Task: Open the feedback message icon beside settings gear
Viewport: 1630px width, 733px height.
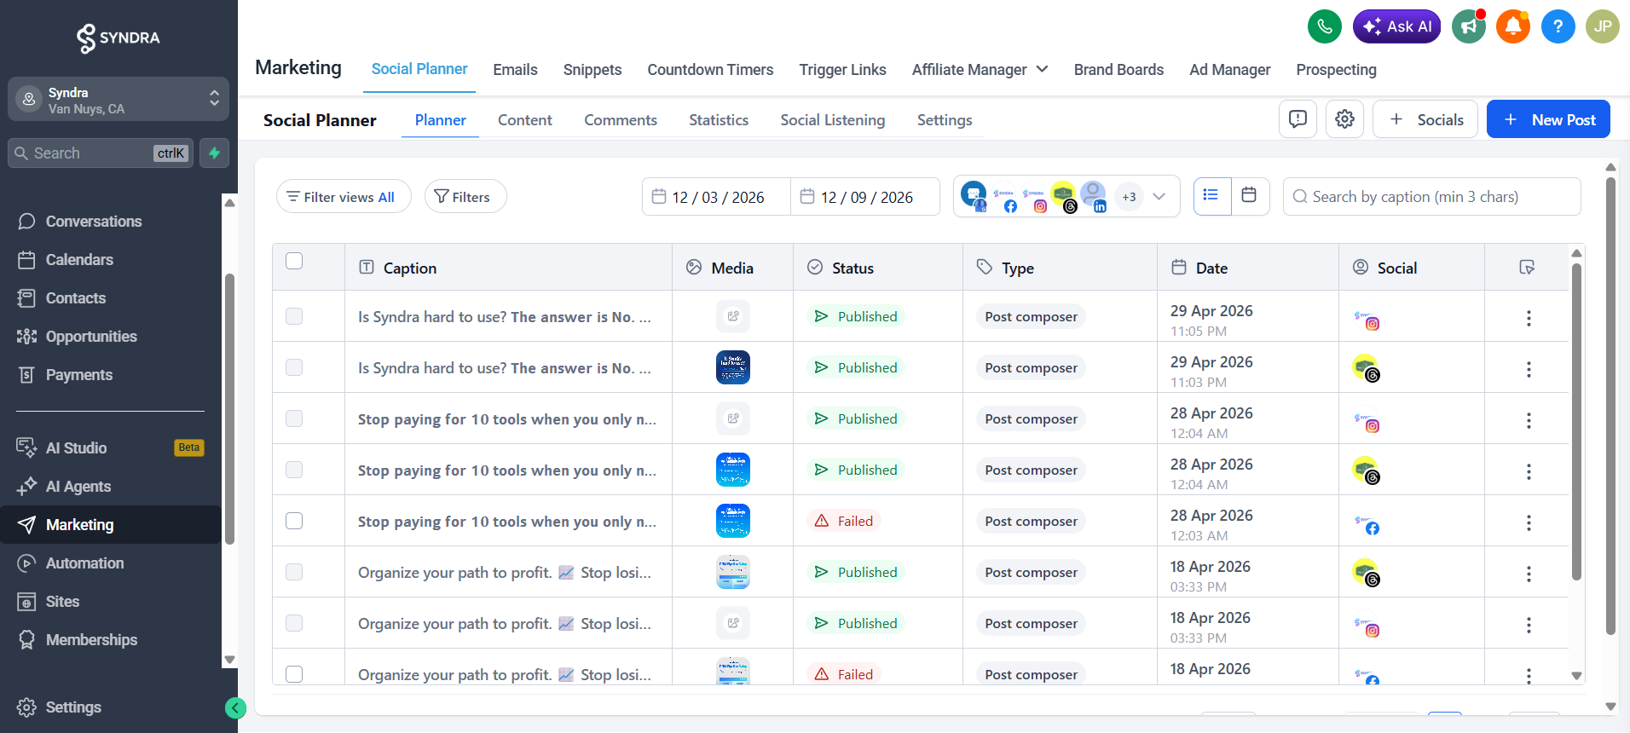Action: (1298, 119)
